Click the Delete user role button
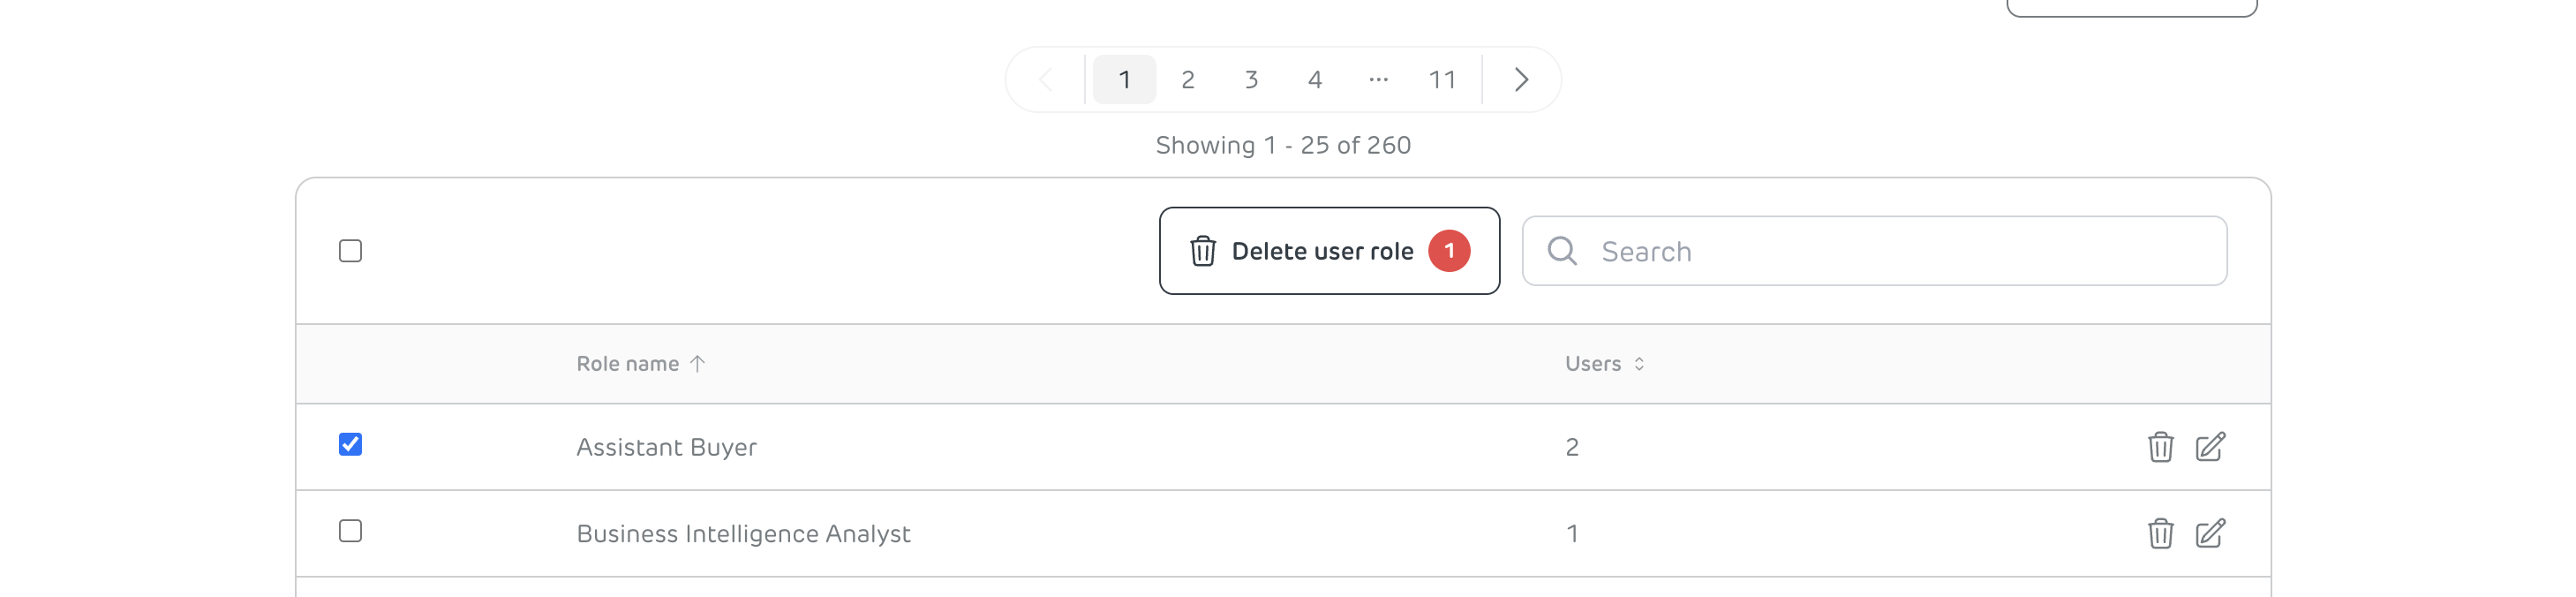The height and width of the screenshot is (597, 2576). coord(1329,251)
